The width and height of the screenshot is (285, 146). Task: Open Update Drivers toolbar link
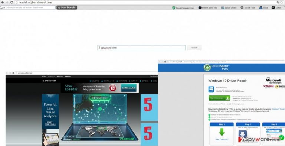[229, 8]
